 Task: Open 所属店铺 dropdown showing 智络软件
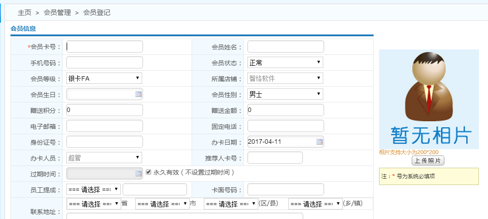coord(285,78)
